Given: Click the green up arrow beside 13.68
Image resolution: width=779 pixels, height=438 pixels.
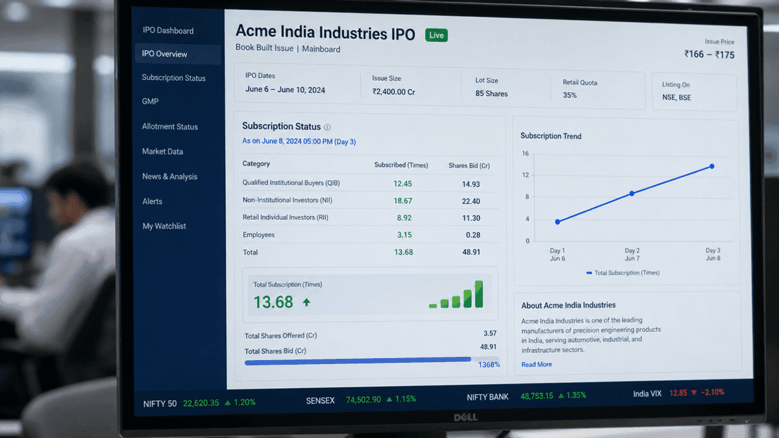Looking at the screenshot, I should pos(306,302).
